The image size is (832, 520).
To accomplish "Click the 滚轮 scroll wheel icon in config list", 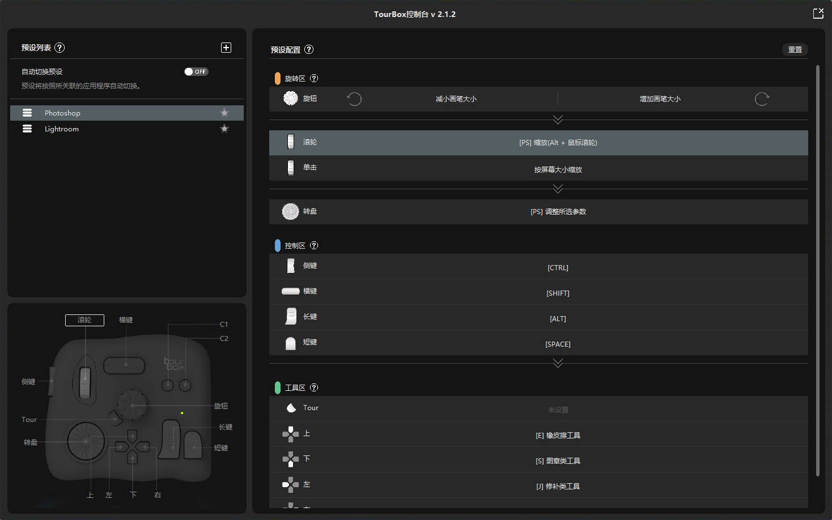I will click(291, 142).
